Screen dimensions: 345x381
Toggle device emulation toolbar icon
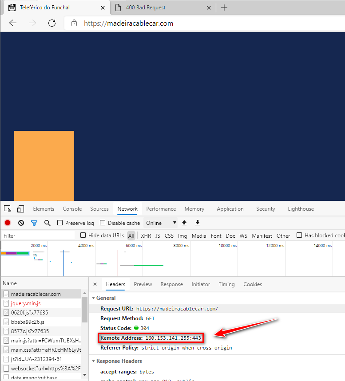[x=20, y=209]
